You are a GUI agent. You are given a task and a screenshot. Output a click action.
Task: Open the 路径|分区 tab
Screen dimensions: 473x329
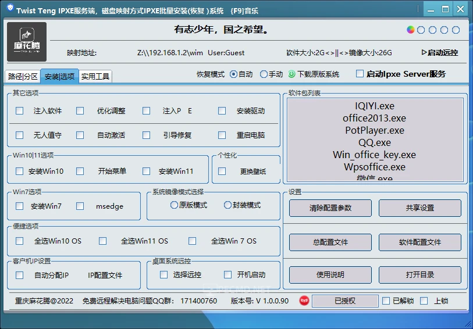pos(23,76)
